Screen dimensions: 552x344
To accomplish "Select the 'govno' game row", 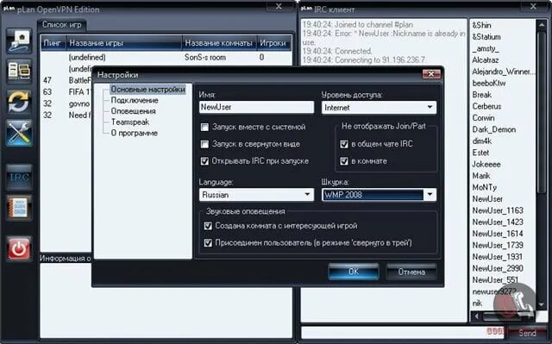I will click(x=67, y=103).
